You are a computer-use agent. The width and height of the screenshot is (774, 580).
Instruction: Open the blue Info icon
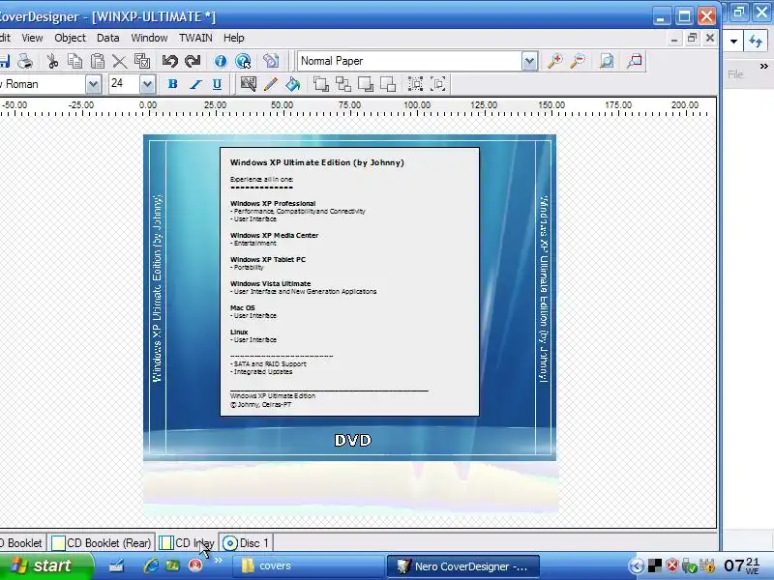[221, 61]
